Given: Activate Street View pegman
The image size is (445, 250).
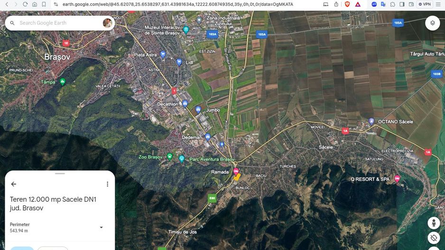Looking at the screenshot, I should tap(433, 222).
